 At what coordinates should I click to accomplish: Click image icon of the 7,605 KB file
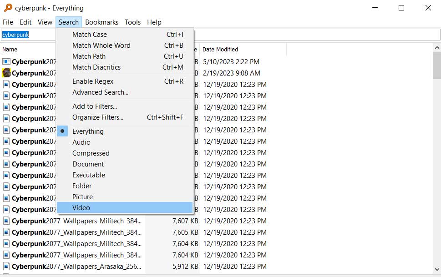[x=6, y=232]
